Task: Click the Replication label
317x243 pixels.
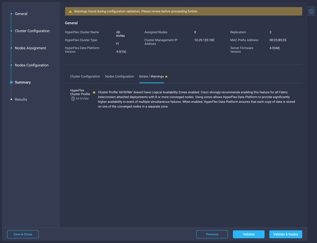Action: (238, 32)
